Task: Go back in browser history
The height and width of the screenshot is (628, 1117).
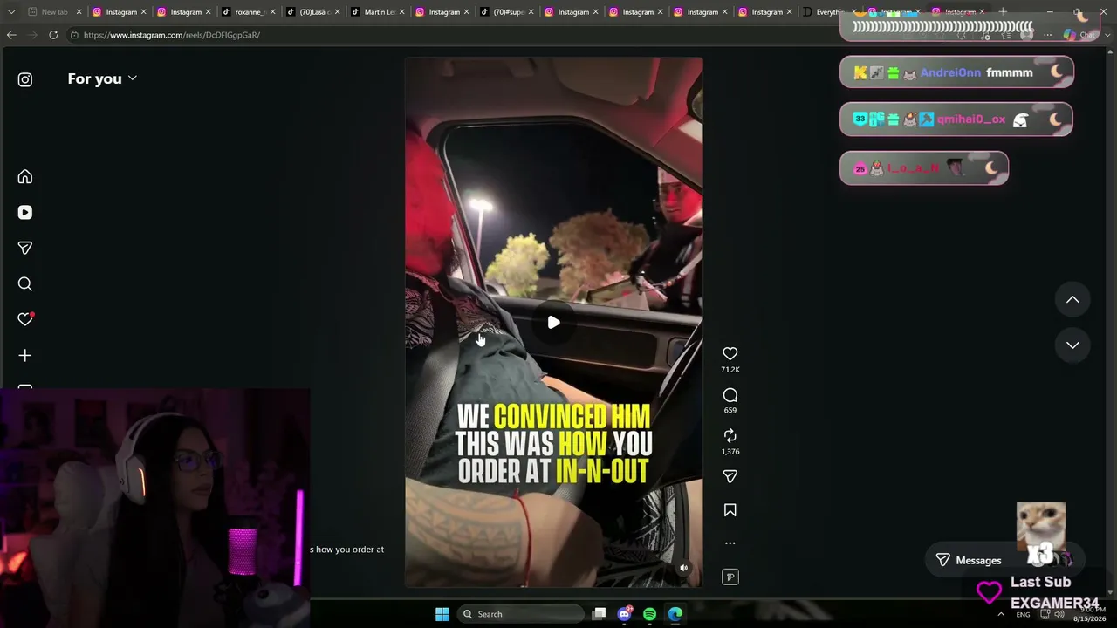Action: tap(11, 35)
